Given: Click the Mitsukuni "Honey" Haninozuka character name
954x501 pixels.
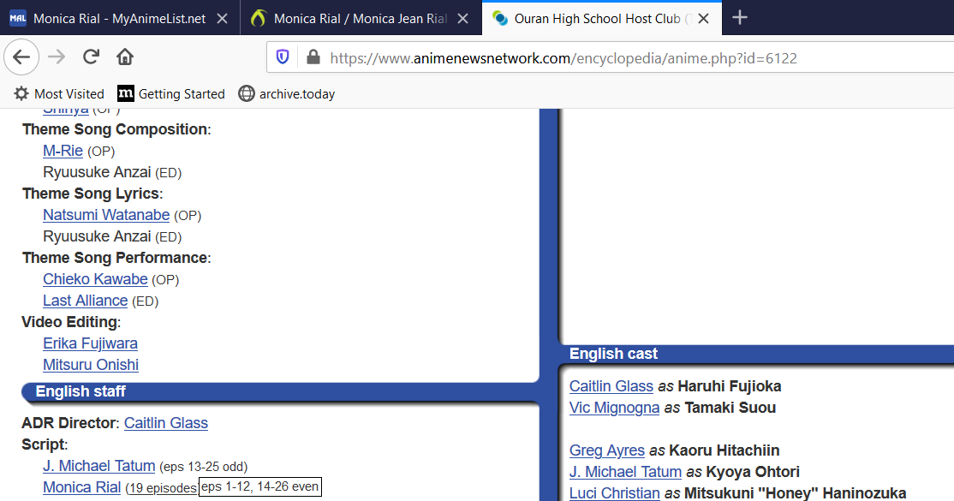Looking at the screenshot, I should pyautogui.click(x=796, y=493).
